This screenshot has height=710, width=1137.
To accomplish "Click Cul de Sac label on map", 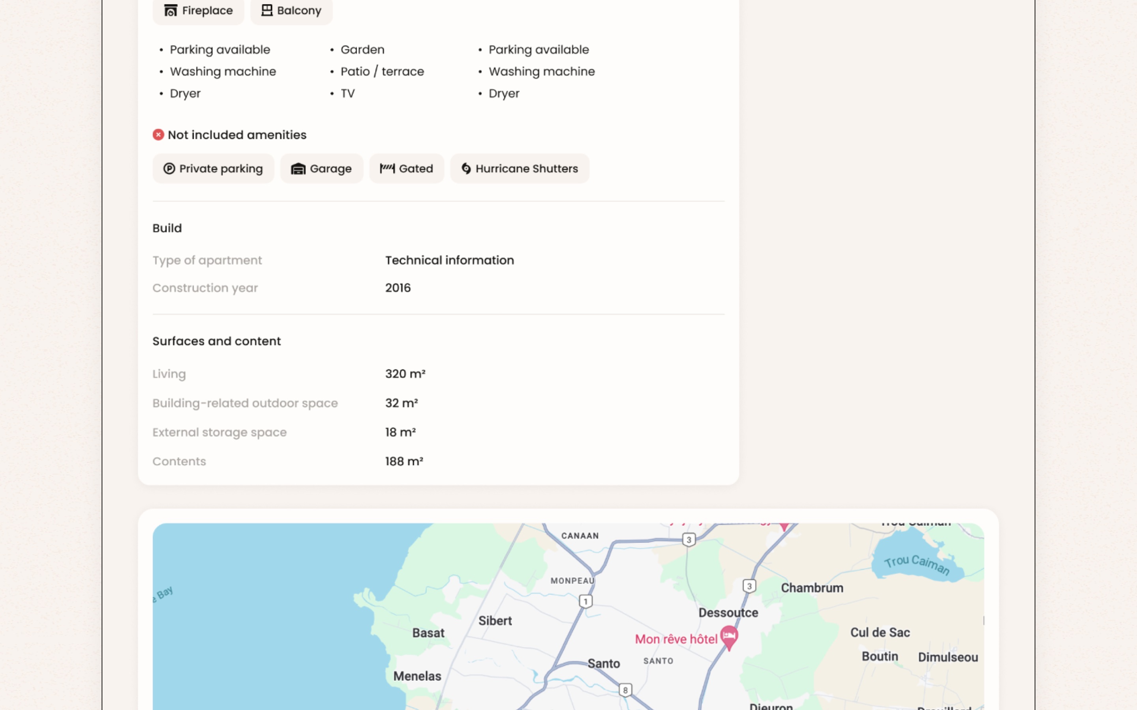I will coord(880,633).
